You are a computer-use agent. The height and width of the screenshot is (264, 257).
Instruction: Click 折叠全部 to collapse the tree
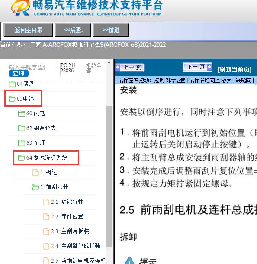click(93, 68)
